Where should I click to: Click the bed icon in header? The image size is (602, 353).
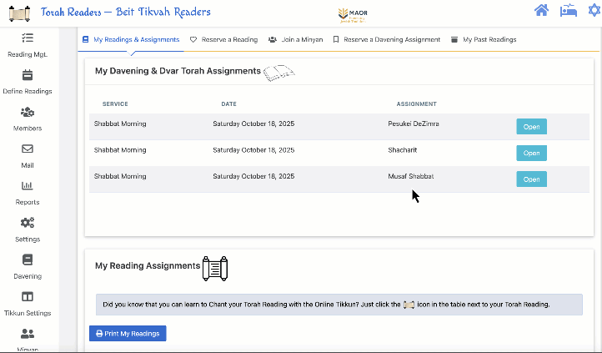pyautogui.click(x=568, y=11)
